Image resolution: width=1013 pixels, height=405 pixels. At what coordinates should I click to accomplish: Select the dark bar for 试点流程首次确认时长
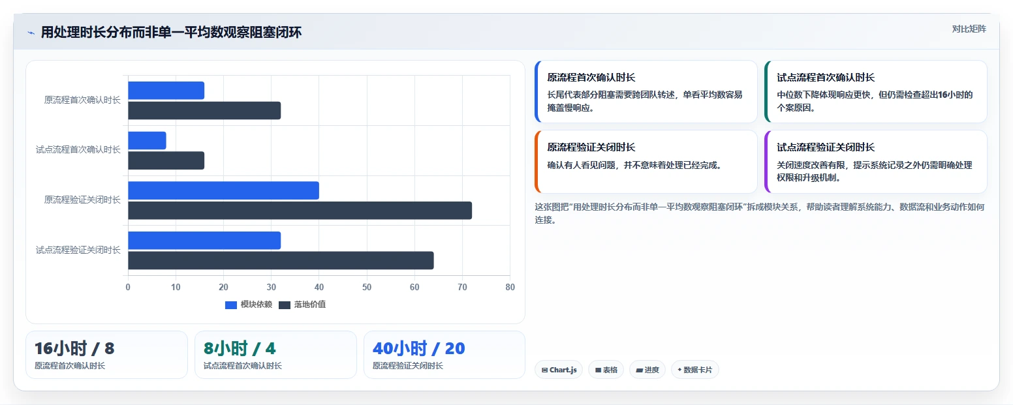pos(166,160)
